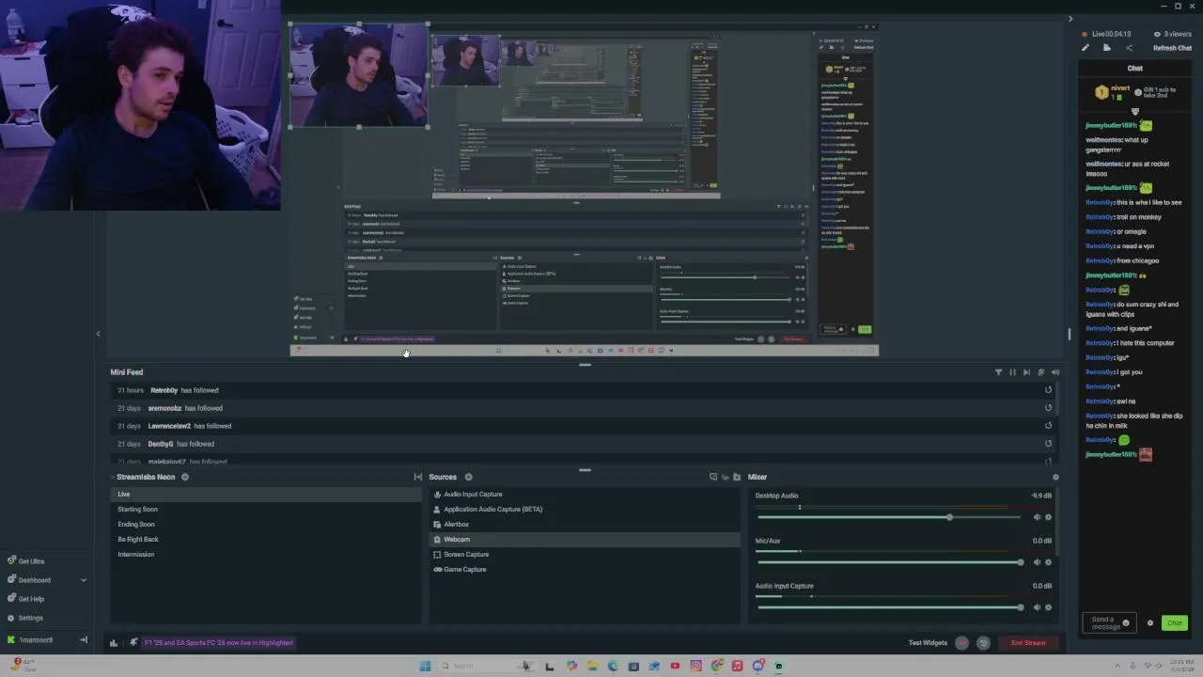Replay the DenthyG follow alert
The height and width of the screenshot is (677, 1203).
pyautogui.click(x=1048, y=444)
